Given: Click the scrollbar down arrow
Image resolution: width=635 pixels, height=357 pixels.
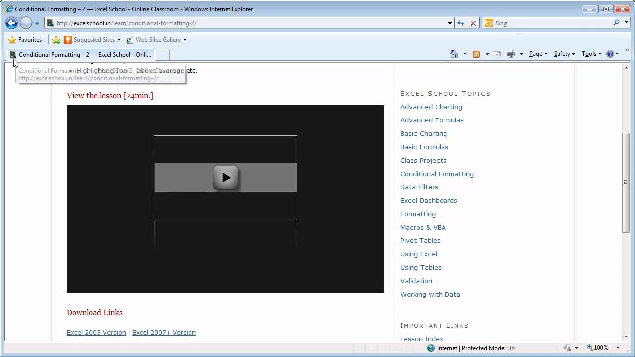Looking at the screenshot, I should 626,337.
